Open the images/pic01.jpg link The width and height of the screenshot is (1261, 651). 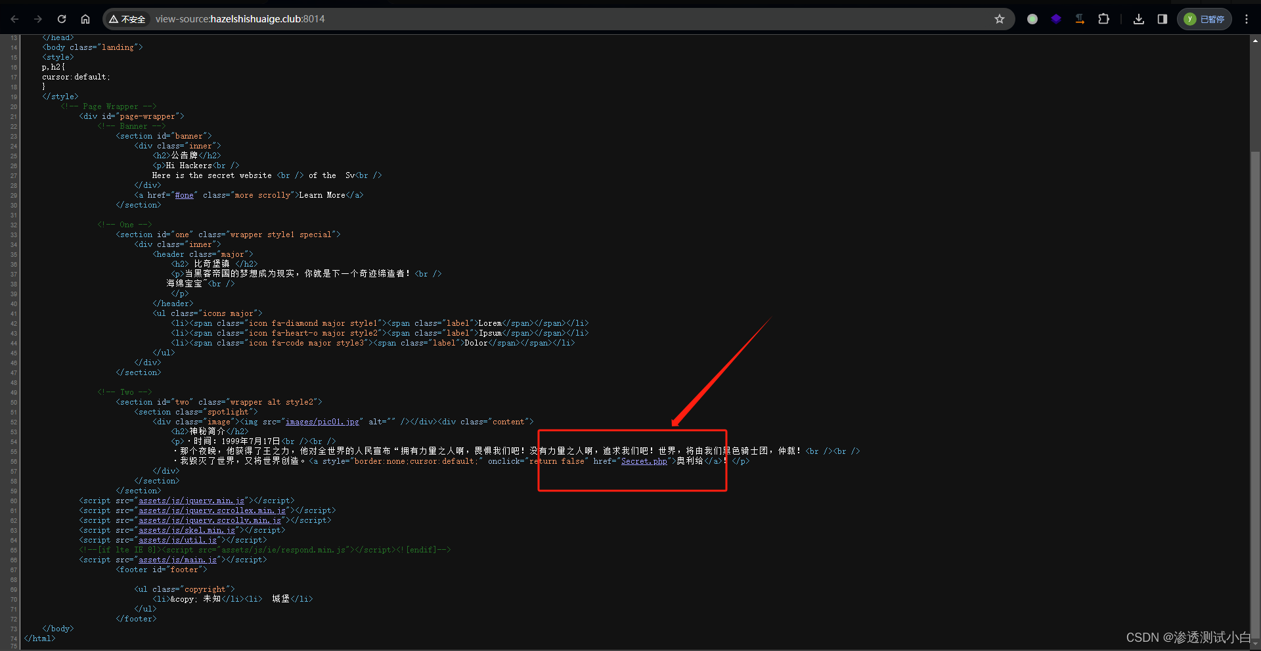(x=322, y=422)
